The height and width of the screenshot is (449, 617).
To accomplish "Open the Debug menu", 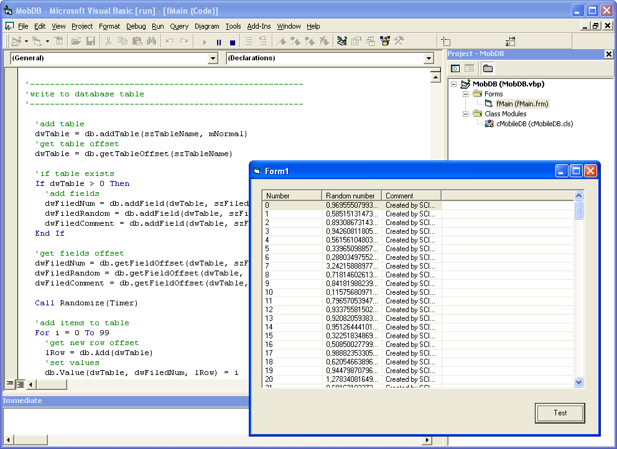I will pyautogui.click(x=136, y=26).
